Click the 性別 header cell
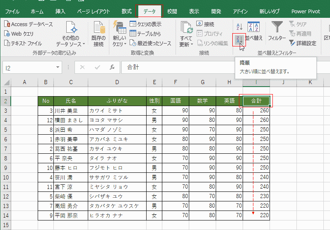This screenshot has height=230, width=330. point(154,101)
